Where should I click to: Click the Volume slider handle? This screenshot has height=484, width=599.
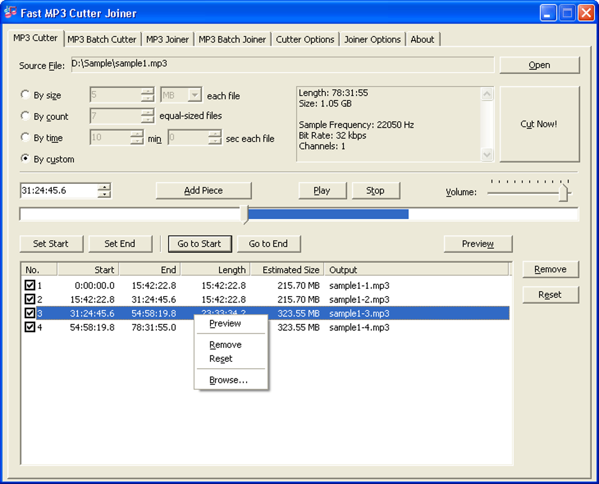pyautogui.click(x=564, y=193)
